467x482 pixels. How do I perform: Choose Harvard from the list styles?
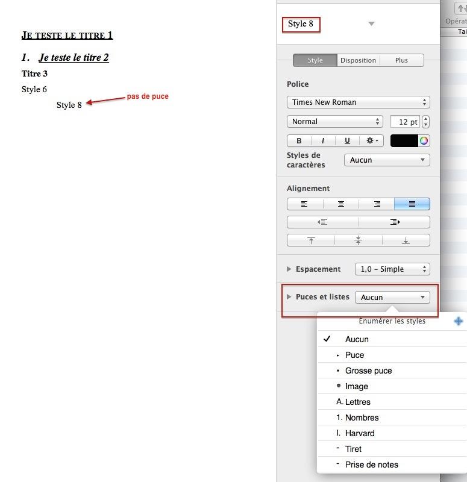coord(360,433)
